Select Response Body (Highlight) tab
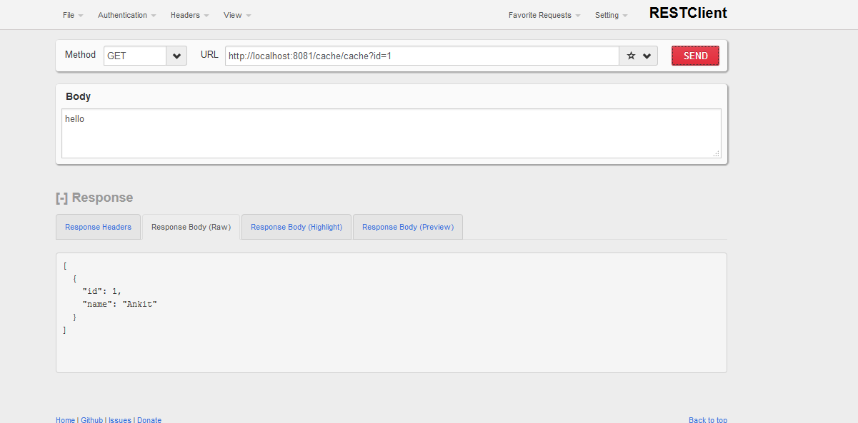This screenshot has width=858, height=423. coord(296,227)
